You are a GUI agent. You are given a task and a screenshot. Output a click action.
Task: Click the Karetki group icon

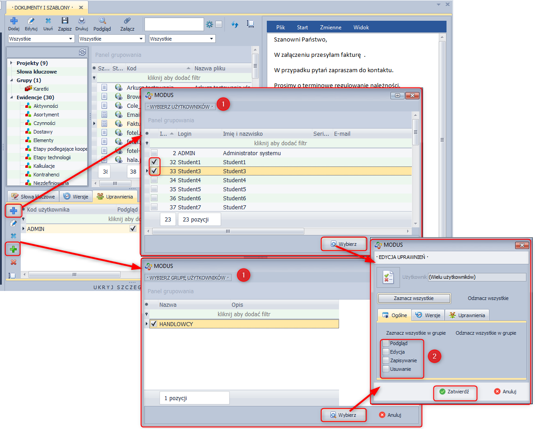pos(28,89)
